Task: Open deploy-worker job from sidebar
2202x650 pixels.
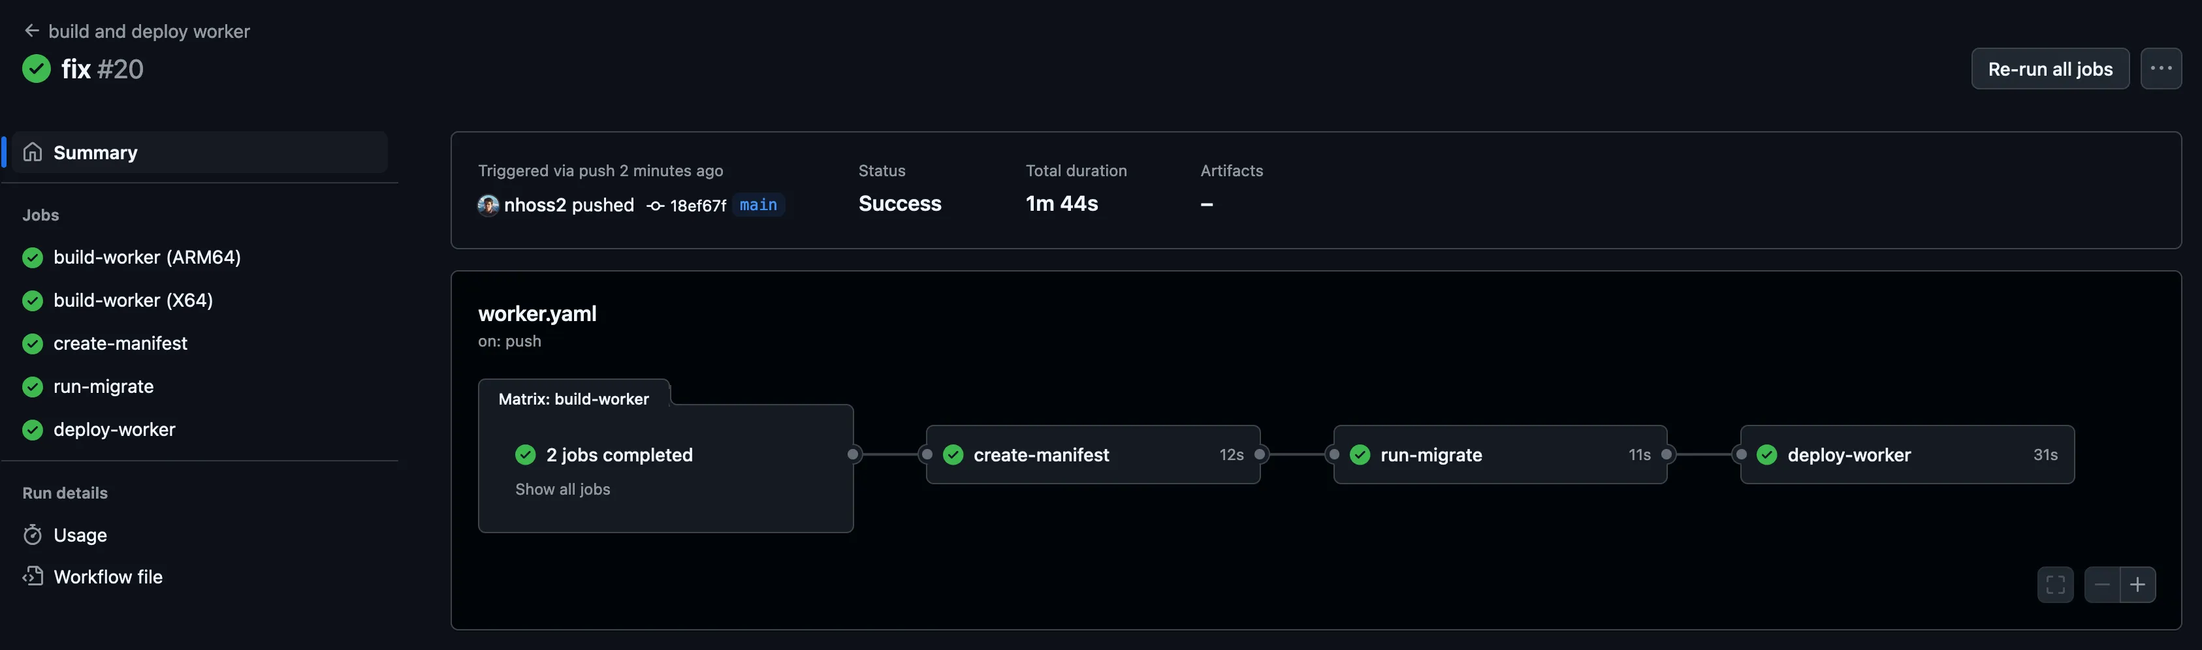Action: (x=114, y=429)
